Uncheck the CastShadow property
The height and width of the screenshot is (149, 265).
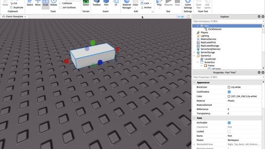229,92
